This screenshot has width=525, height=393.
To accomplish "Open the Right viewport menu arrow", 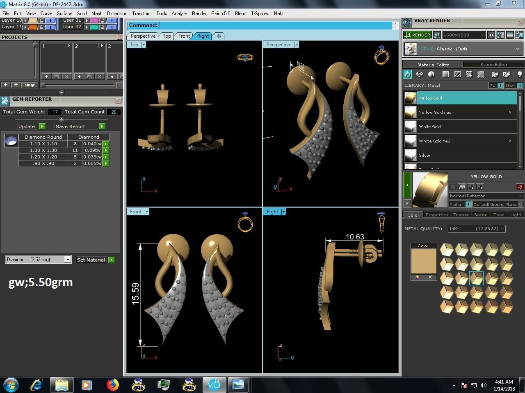I will 283,212.
